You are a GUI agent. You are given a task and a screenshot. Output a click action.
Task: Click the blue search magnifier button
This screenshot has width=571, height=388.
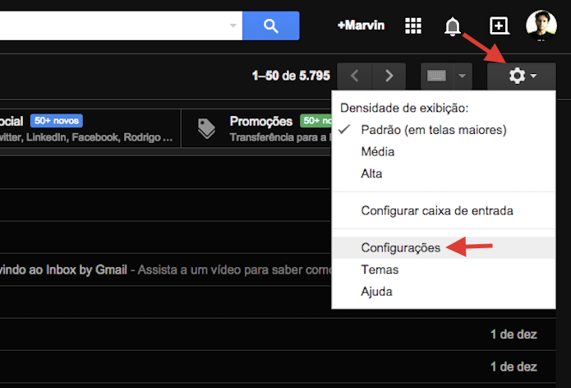270,25
